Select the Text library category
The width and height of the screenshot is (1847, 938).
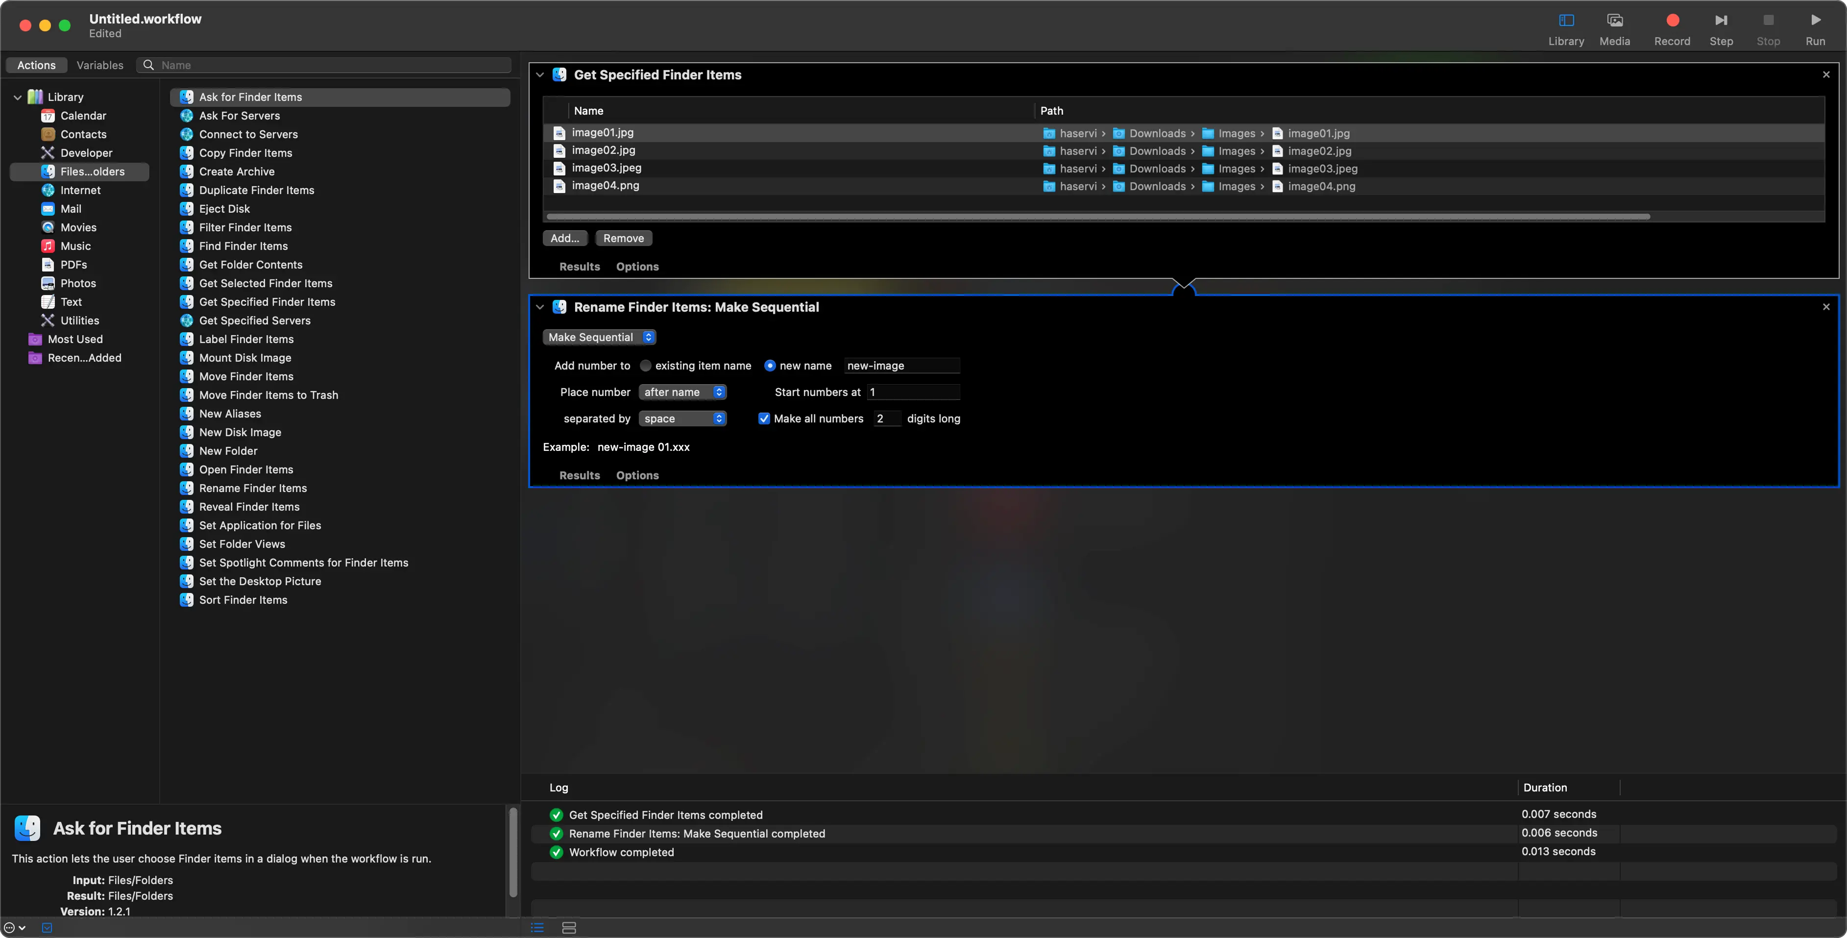(71, 302)
